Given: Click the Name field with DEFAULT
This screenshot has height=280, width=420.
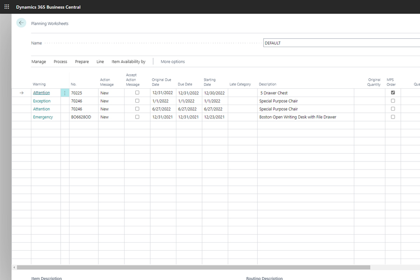Looking at the screenshot, I should (342, 43).
